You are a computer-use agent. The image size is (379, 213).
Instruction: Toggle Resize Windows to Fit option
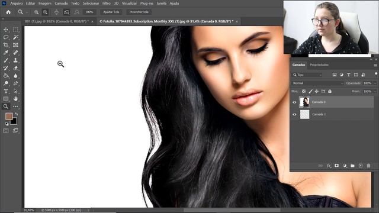tap(57, 12)
